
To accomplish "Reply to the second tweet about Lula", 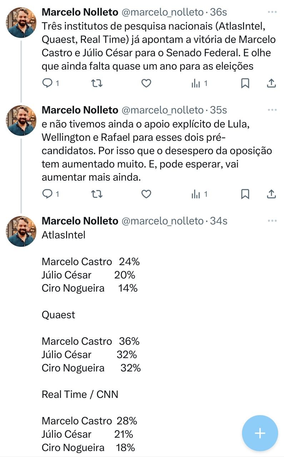I will (48, 194).
